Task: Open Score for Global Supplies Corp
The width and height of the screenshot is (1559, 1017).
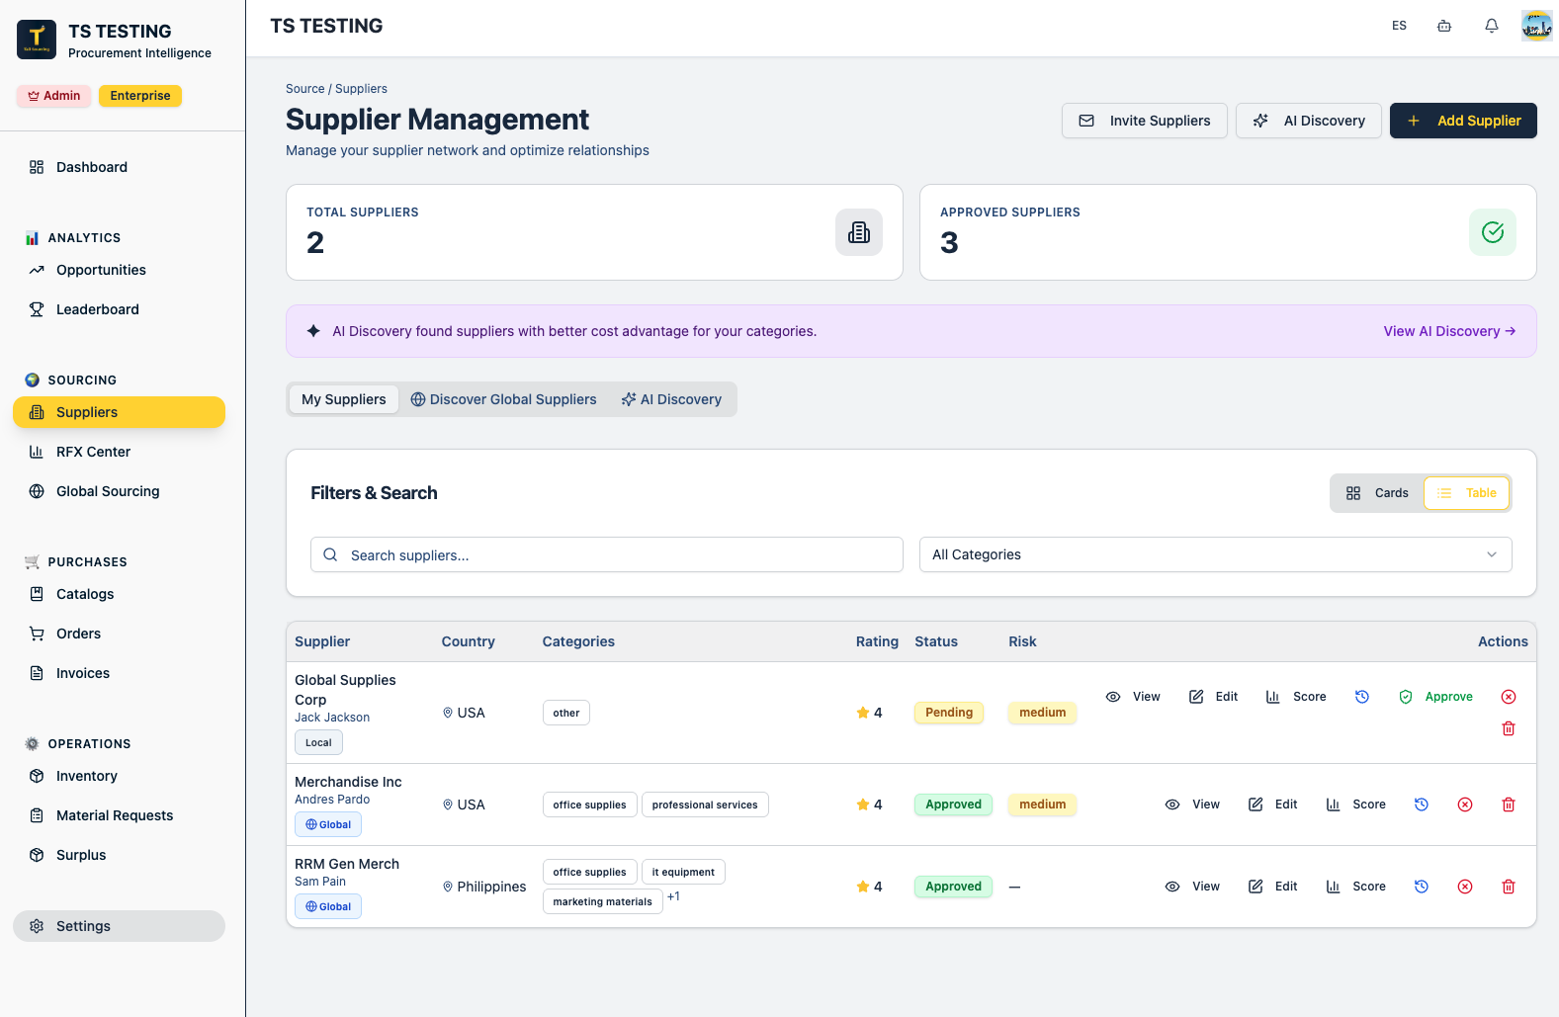Action: click(1296, 697)
